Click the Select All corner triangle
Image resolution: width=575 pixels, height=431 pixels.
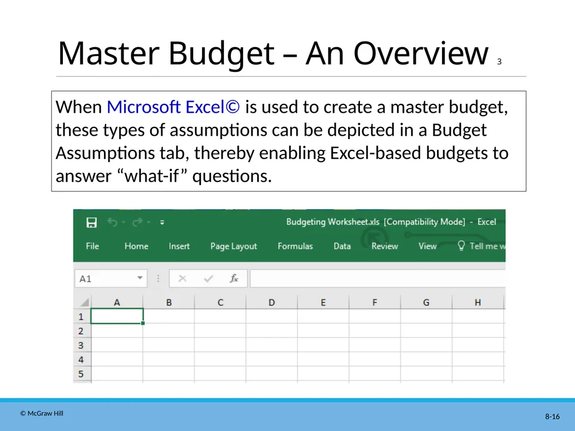click(85, 302)
